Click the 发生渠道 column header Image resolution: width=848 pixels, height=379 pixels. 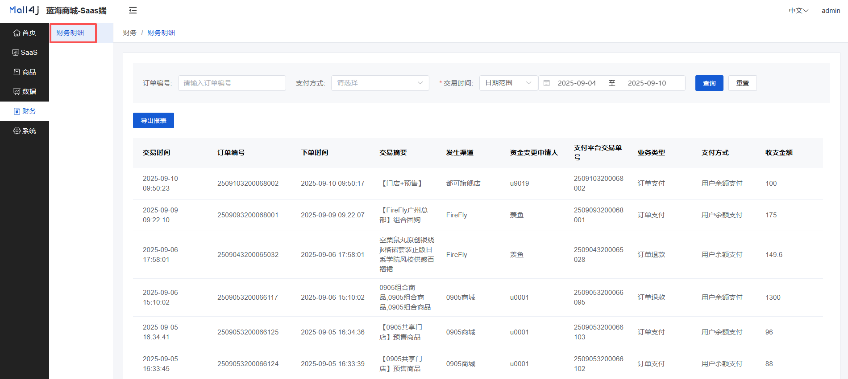460,153
